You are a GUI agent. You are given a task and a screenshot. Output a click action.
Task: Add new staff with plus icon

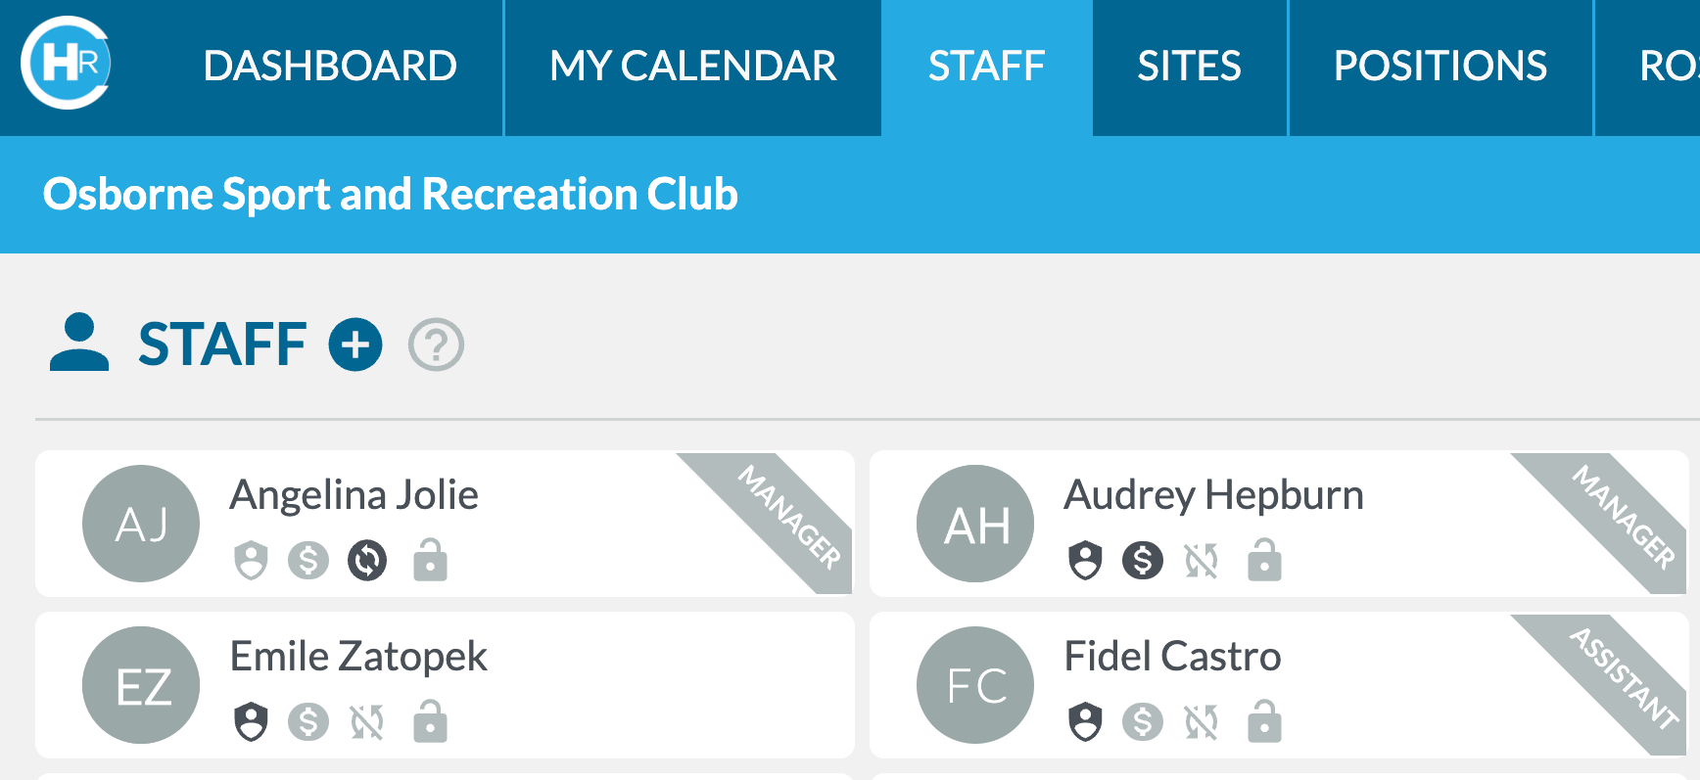click(x=355, y=344)
